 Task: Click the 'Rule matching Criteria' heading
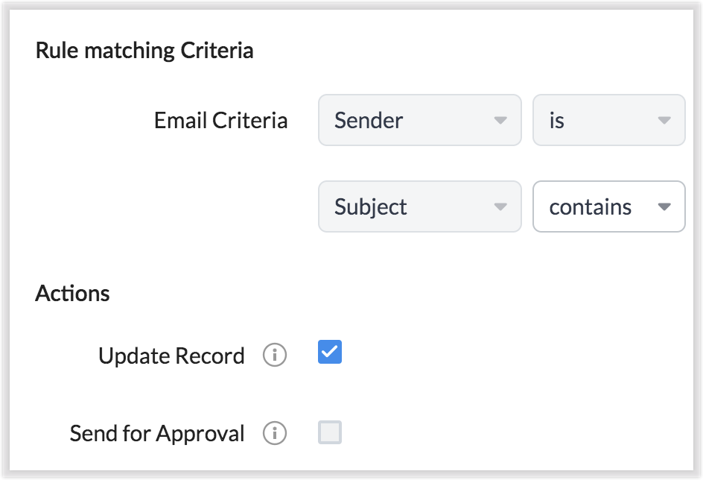click(x=144, y=51)
